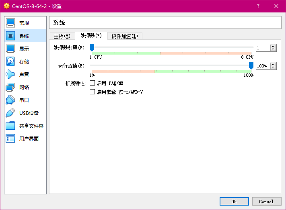
Task: Select 声音 text in the sidebar
Action: tap(24, 74)
